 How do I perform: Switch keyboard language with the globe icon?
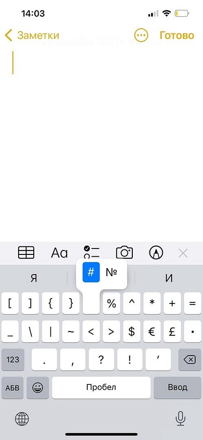22,419
